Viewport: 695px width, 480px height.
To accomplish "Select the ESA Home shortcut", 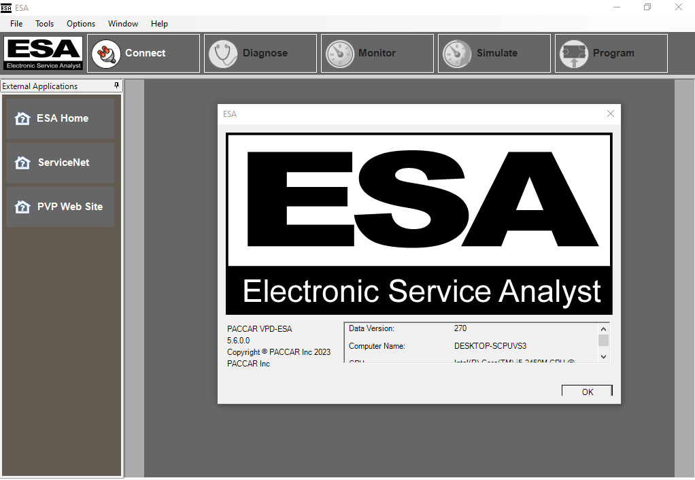I will 60,118.
